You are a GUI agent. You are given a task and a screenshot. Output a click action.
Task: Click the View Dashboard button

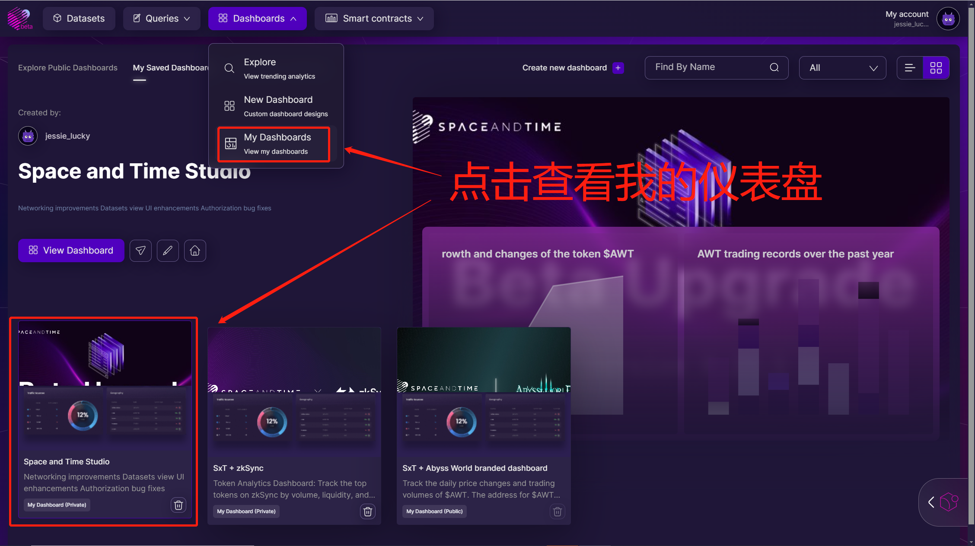[71, 251]
